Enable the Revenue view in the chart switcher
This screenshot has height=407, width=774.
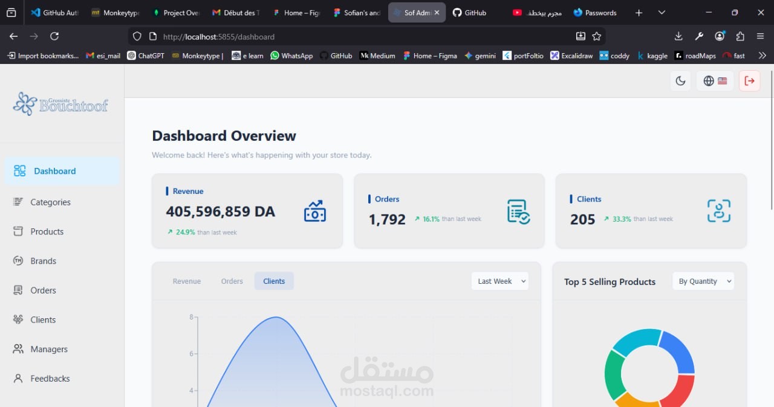[x=186, y=281]
